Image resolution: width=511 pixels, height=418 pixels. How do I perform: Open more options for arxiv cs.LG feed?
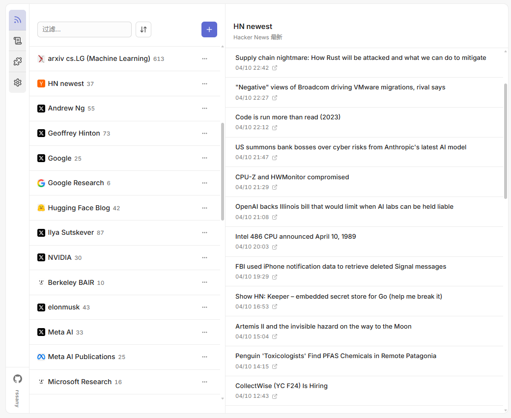[x=205, y=59]
